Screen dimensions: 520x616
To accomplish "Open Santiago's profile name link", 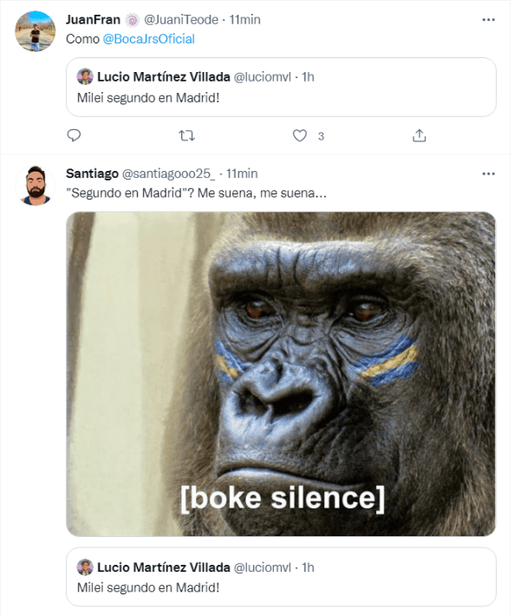I will click(92, 174).
